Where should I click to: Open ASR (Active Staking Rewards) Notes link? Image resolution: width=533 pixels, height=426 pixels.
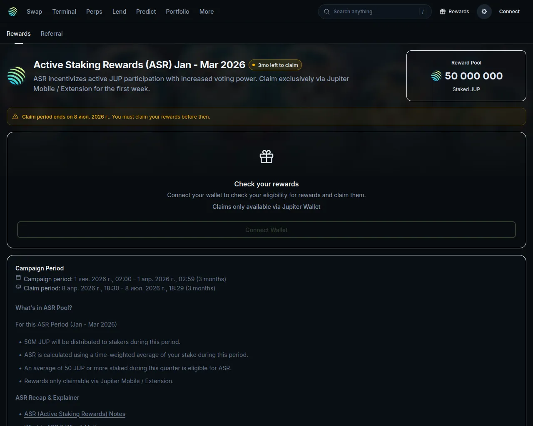point(75,414)
